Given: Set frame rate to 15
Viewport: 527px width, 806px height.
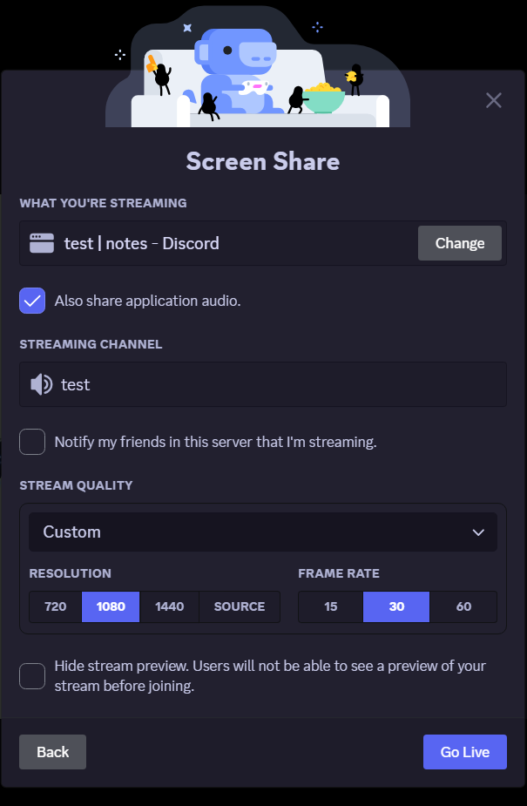Looking at the screenshot, I should (x=330, y=606).
